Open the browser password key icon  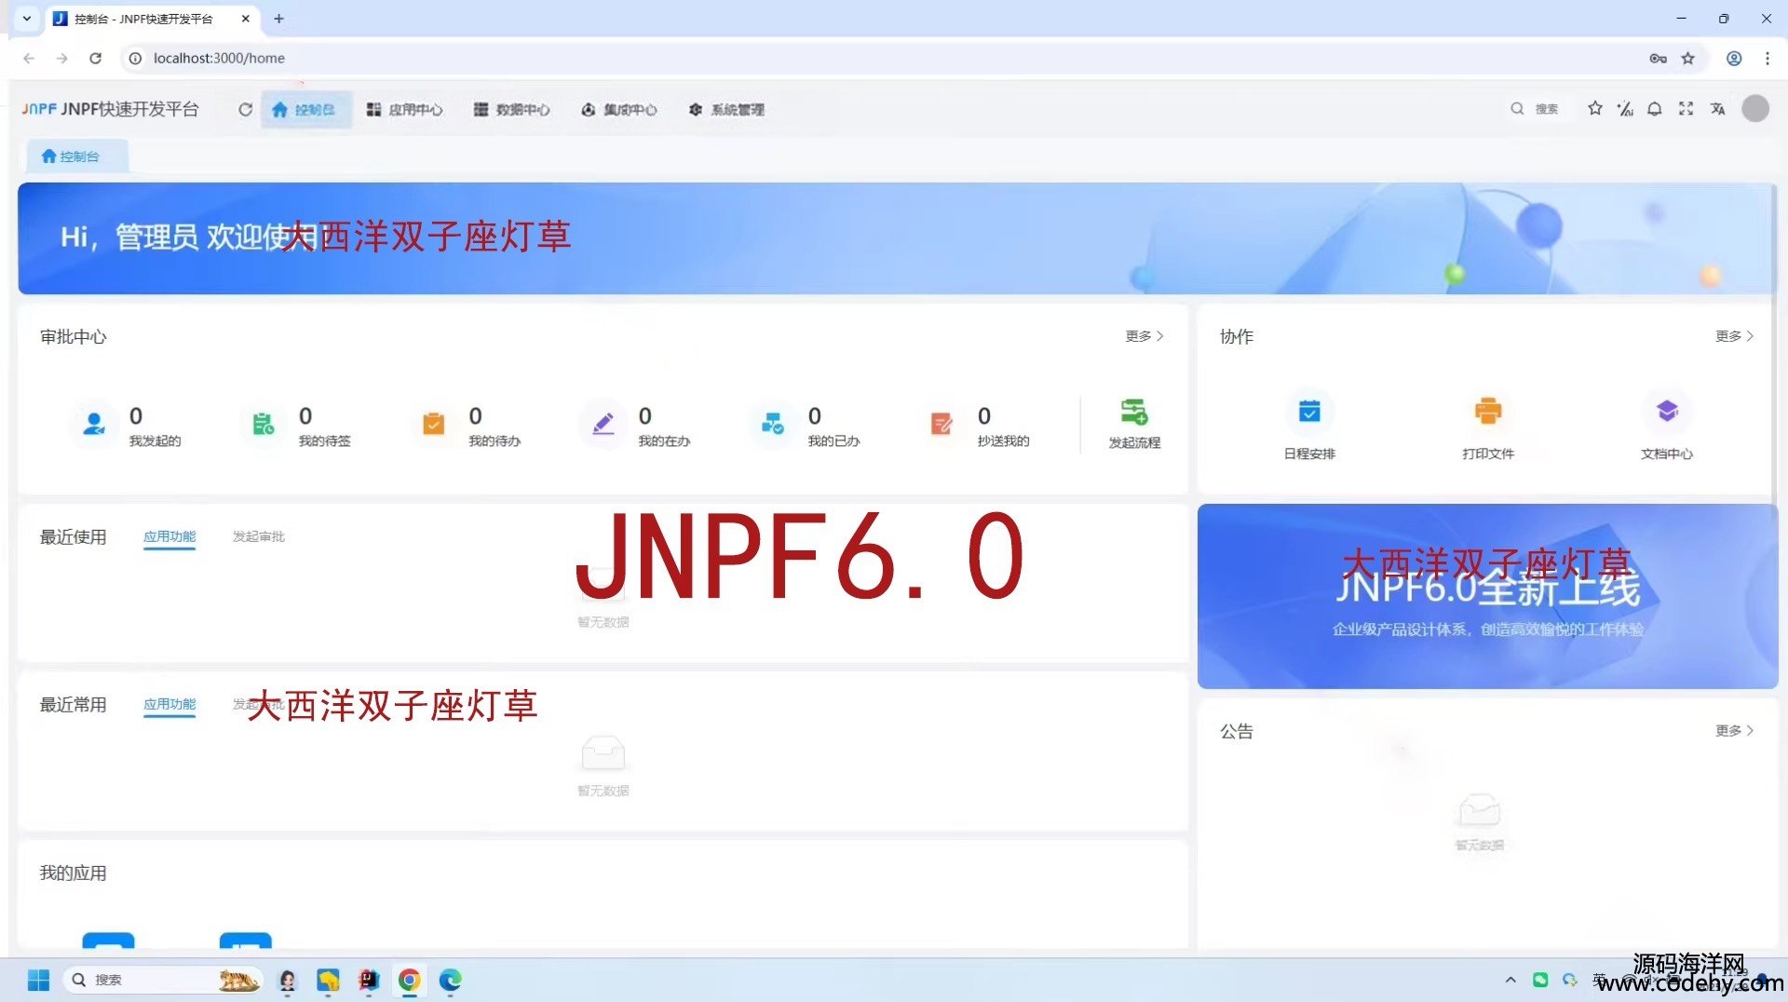(x=1658, y=58)
